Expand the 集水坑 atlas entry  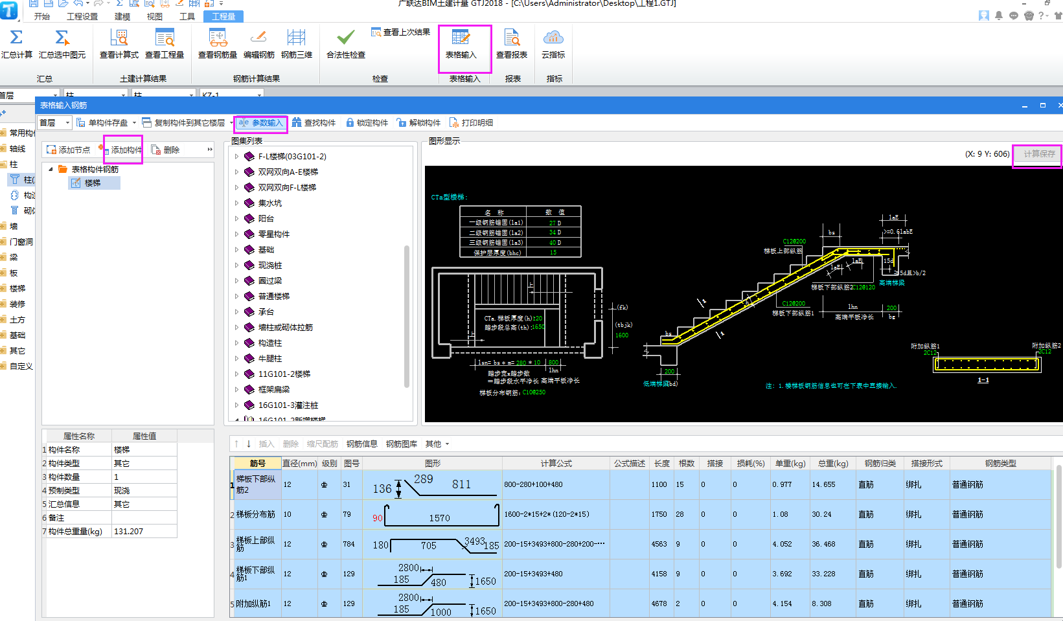click(237, 203)
